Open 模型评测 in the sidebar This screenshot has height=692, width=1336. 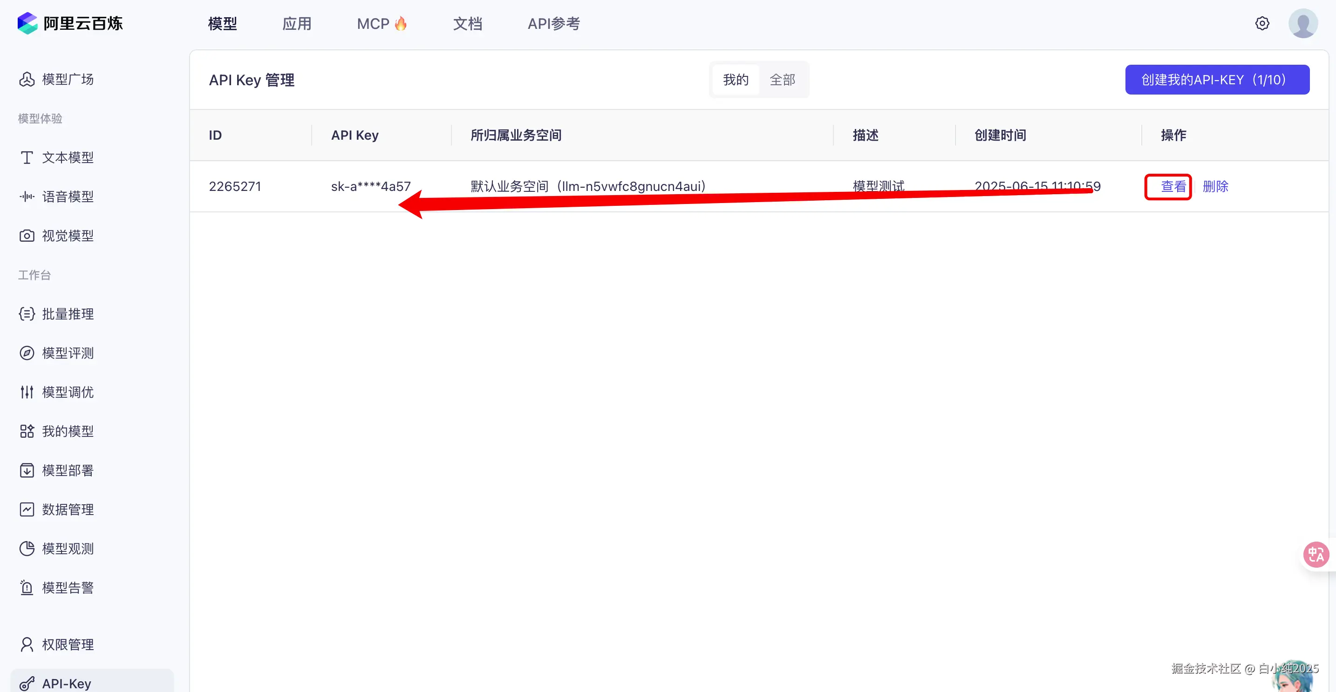point(68,353)
